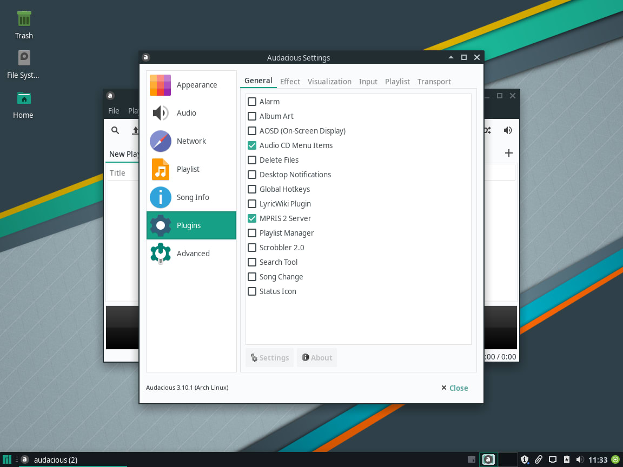Click the shuffle icon in Audacious main window
This screenshot has width=623, height=467.
pyautogui.click(x=488, y=130)
